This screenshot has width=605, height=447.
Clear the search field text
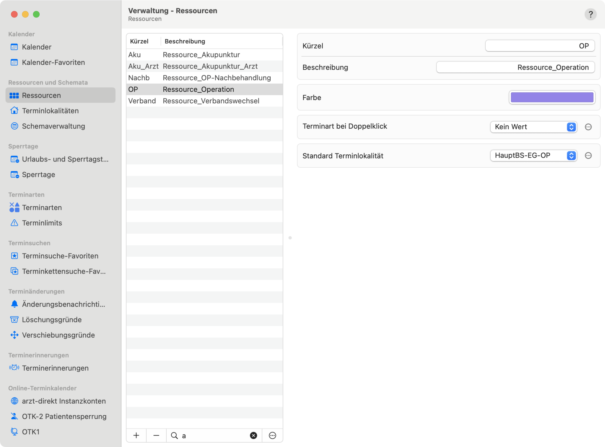[253, 435]
